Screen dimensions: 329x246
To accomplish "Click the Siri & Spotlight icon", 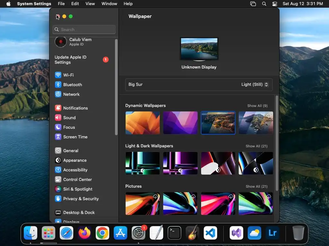I will (x=58, y=189).
